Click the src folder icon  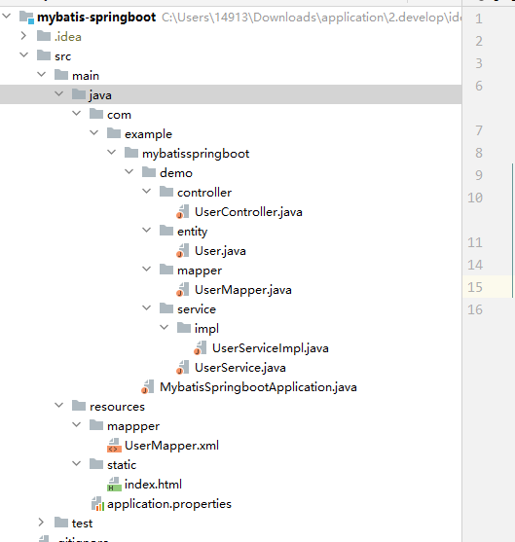[x=44, y=55]
